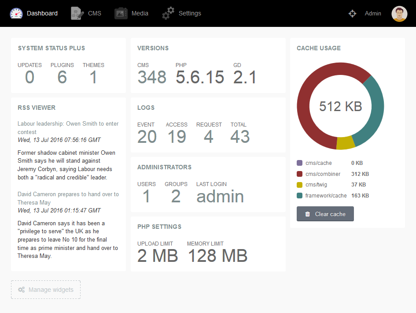The width and height of the screenshot is (416, 313).
Task: Click the gears icon in Manage widgets
Action: pos(22,290)
